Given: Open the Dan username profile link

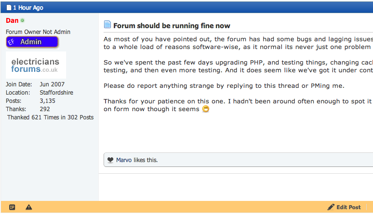Looking at the screenshot, I should point(12,21).
